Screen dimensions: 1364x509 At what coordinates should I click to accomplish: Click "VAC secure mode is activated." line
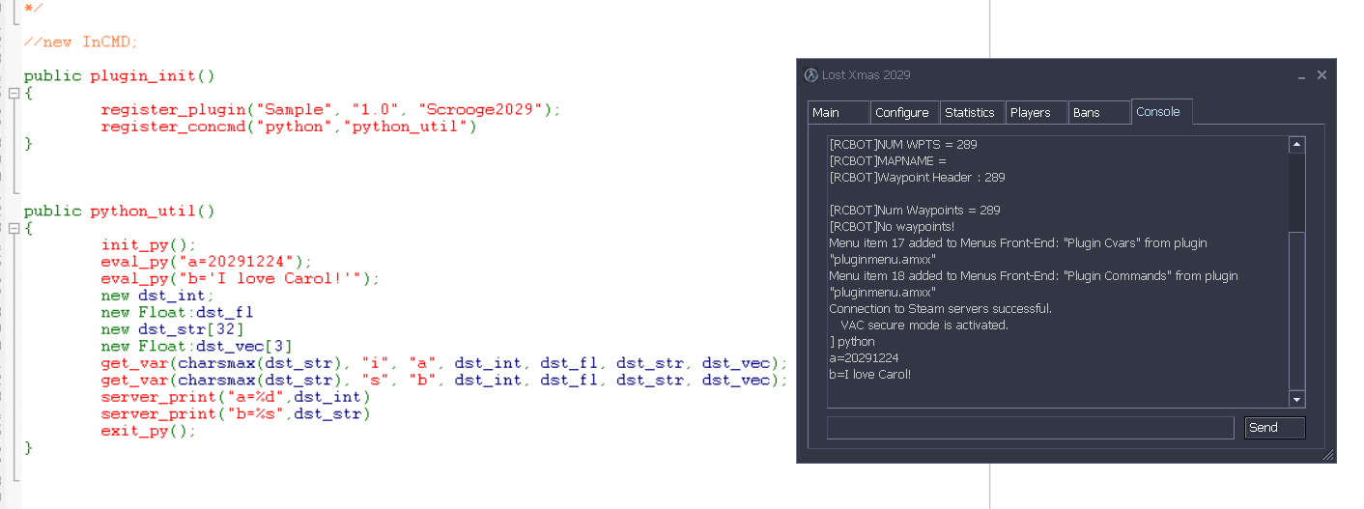coord(924,325)
